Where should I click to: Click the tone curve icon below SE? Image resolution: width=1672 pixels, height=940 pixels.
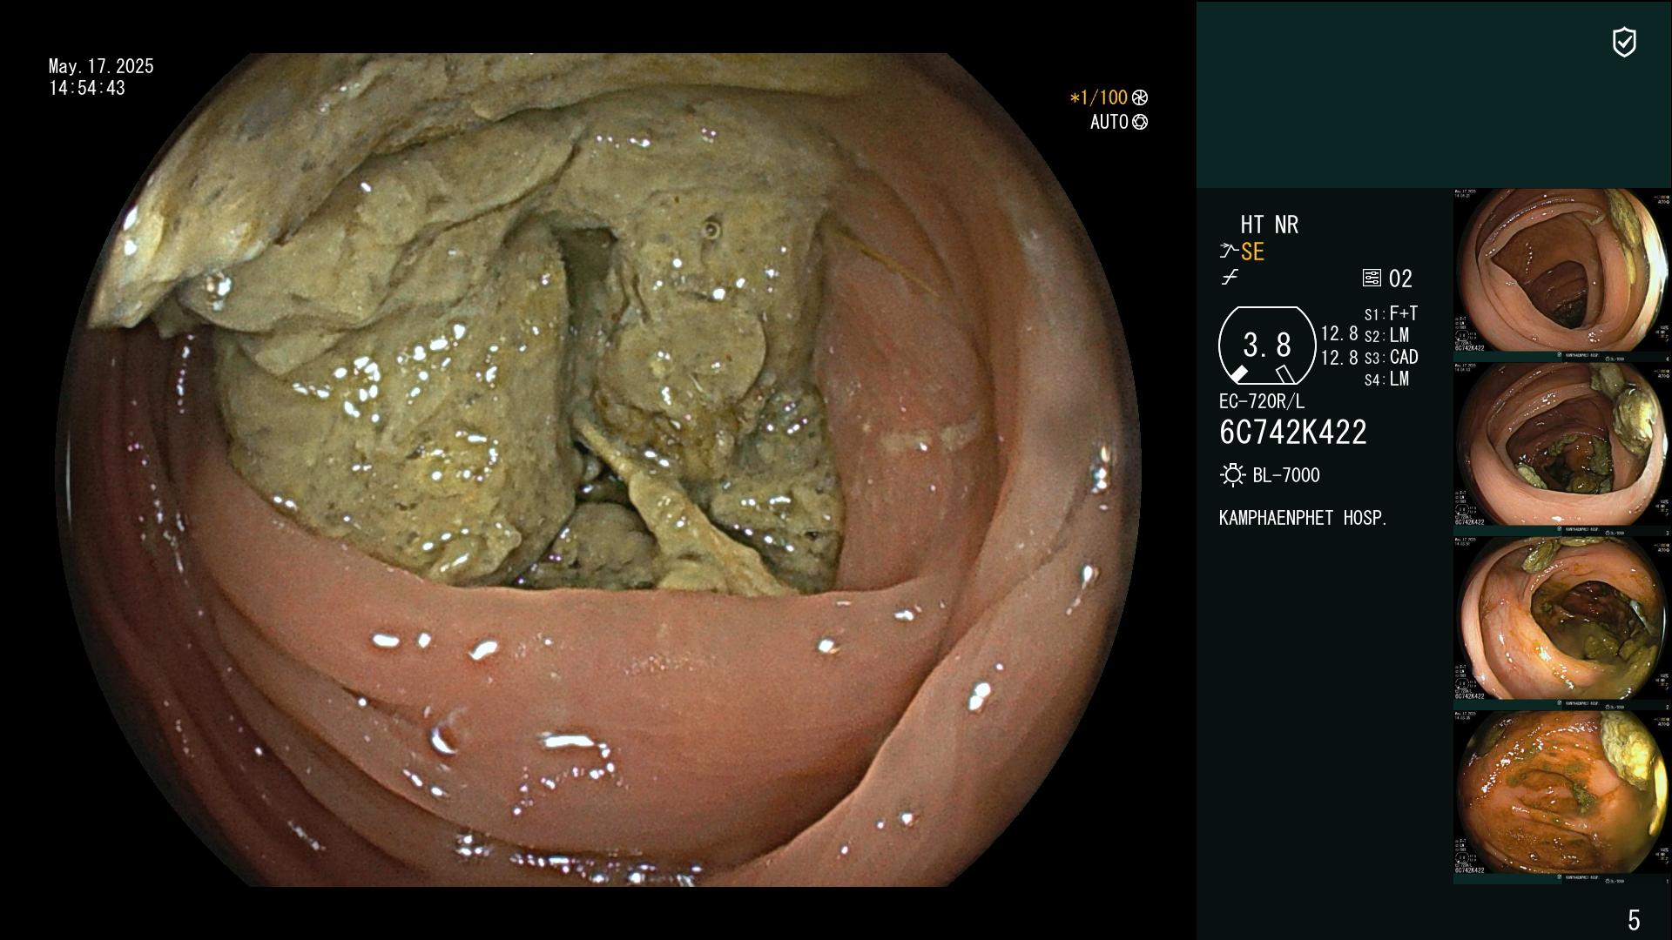click(1229, 278)
